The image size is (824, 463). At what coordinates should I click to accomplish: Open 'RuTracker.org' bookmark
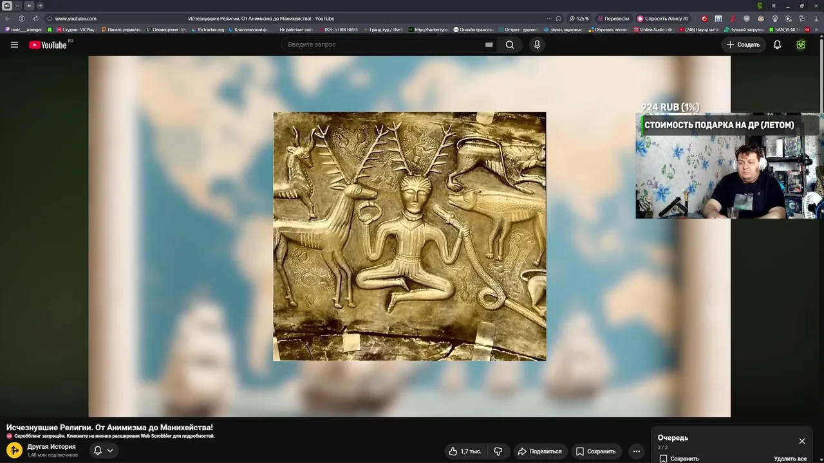(207, 30)
